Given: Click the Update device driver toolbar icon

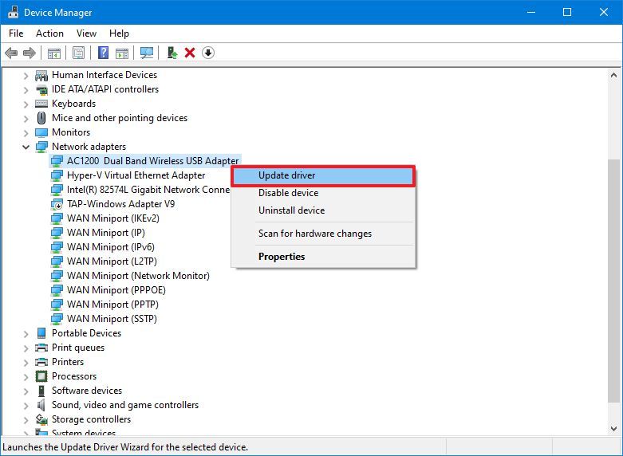Looking at the screenshot, I should point(172,53).
